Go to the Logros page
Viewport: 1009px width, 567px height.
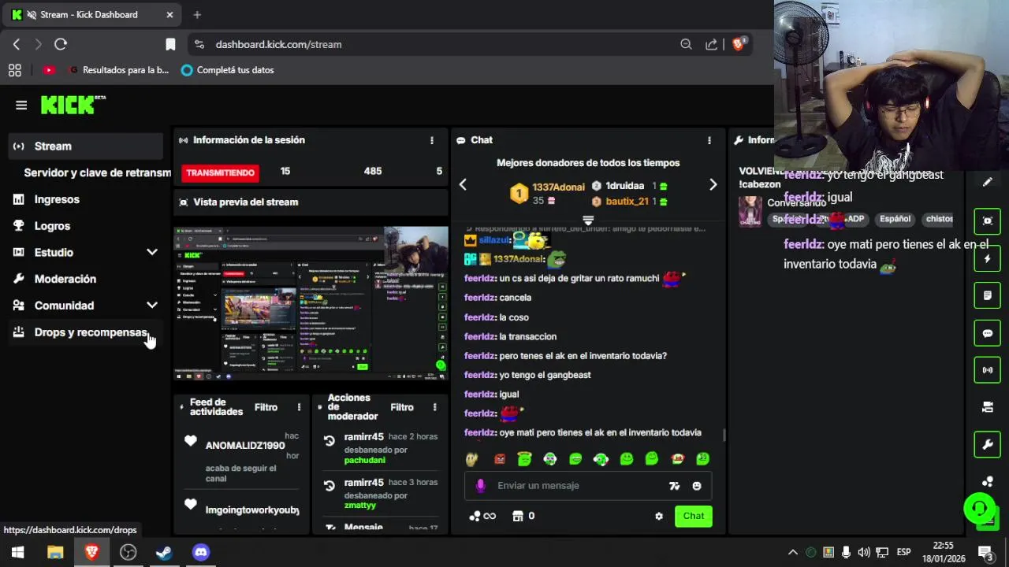(x=52, y=226)
